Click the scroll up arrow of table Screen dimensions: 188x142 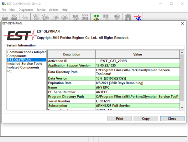coord(182,52)
